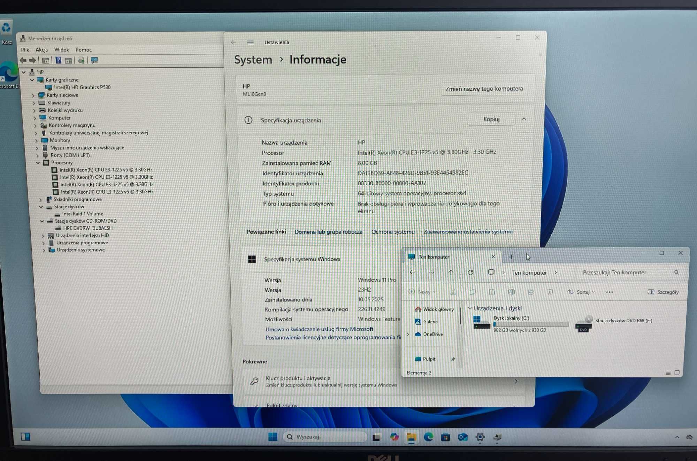Select Pulpit in Explorer sidebar
This screenshot has height=461, width=697.
pyautogui.click(x=425, y=359)
